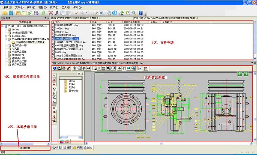Open the 文件(F) menu

[x=19, y=7]
